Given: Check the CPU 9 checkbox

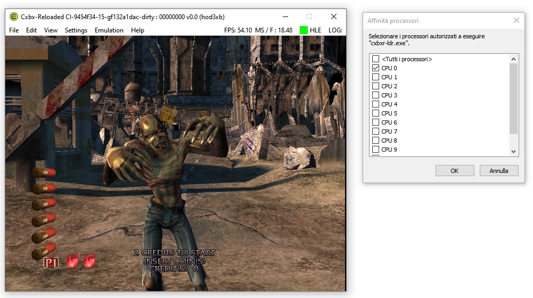Looking at the screenshot, I should pos(375,149).
